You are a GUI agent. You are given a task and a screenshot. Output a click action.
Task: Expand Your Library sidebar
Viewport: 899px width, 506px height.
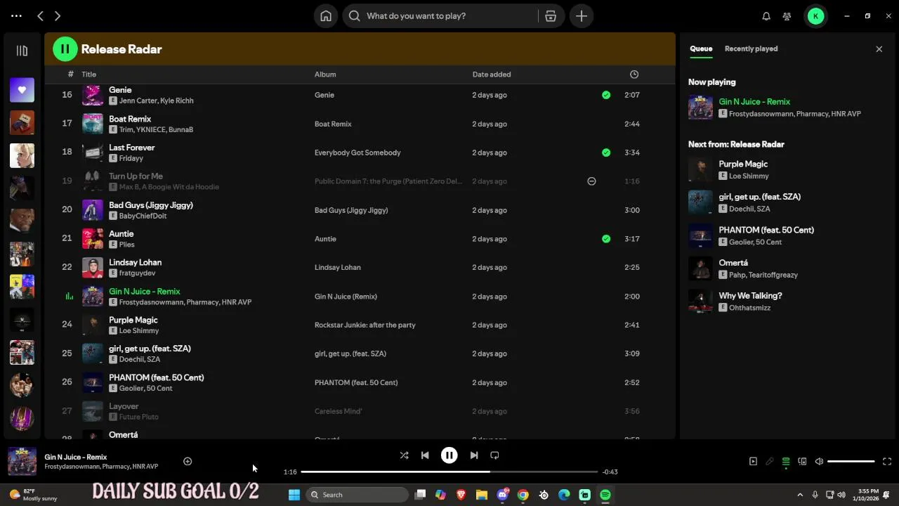(x=22, y=51)
